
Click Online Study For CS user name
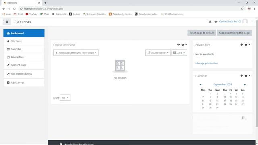coord(230,21)
